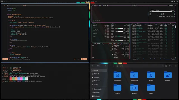Image resolution: width=179 pixels, height=100 pixels.
Task: Click the preset option in btop's cpu box
Action: (x=105, y=6)
